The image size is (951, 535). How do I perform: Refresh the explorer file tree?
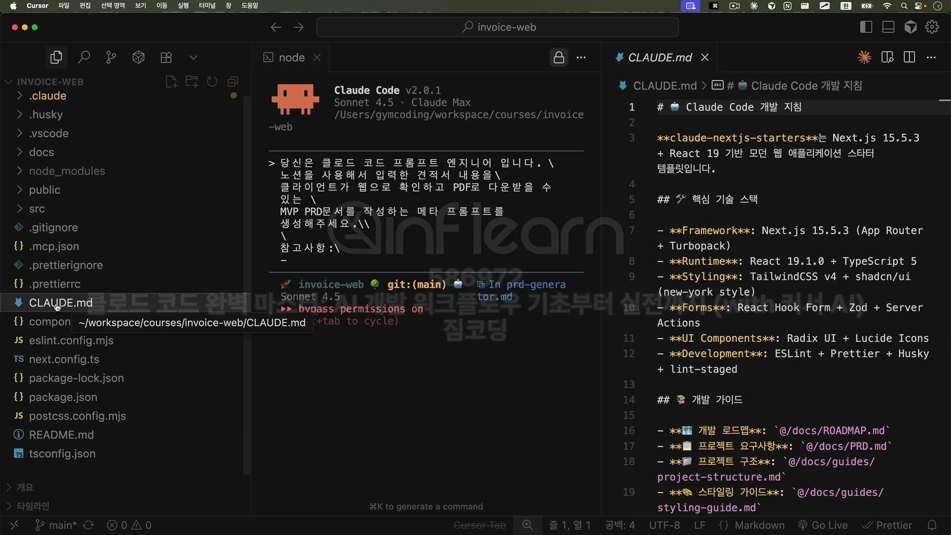pos(212,82)
